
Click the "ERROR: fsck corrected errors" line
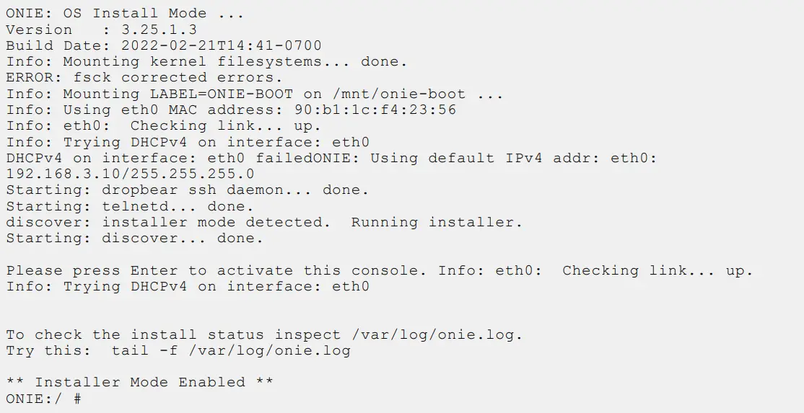click(x=144, y=78)
